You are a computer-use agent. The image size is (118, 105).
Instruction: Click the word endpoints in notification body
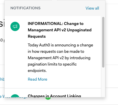pyautogui.click(x=37, y=71)
